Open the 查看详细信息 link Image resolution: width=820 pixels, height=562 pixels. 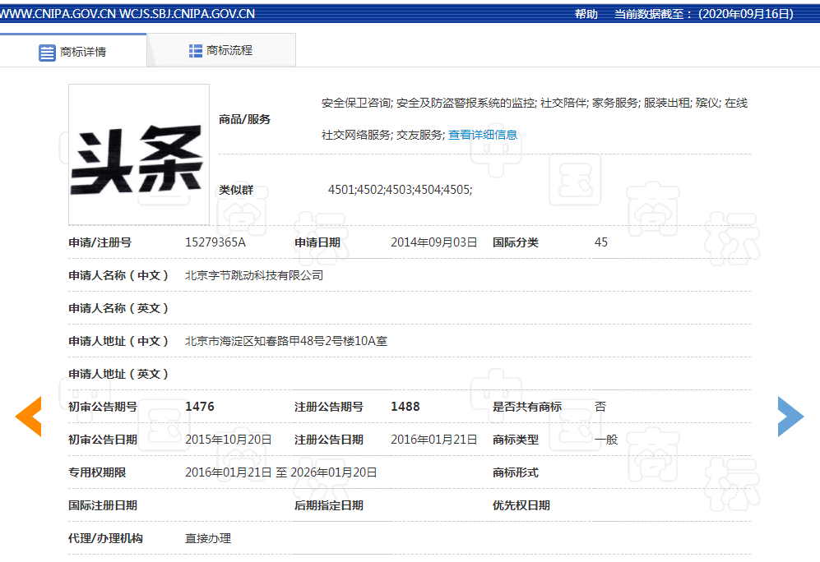(482, 135)
